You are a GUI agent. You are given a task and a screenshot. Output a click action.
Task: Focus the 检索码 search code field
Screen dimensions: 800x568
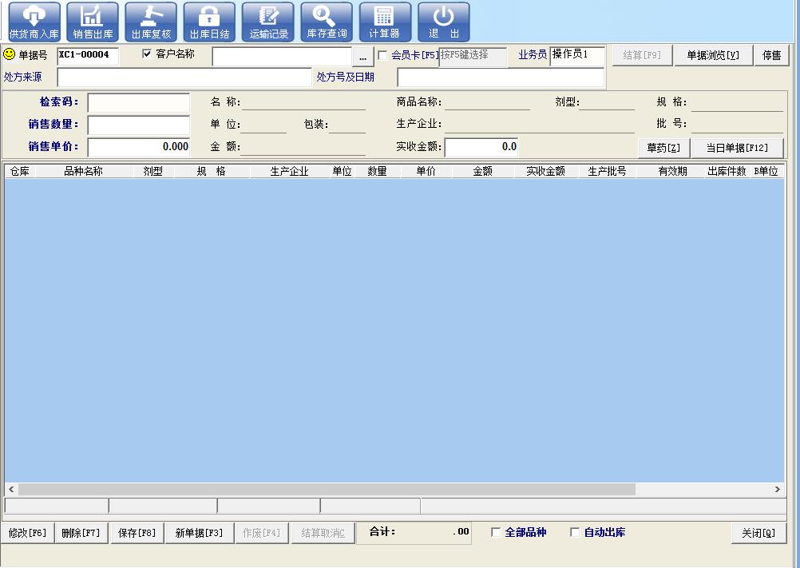[x=138, y=103]
